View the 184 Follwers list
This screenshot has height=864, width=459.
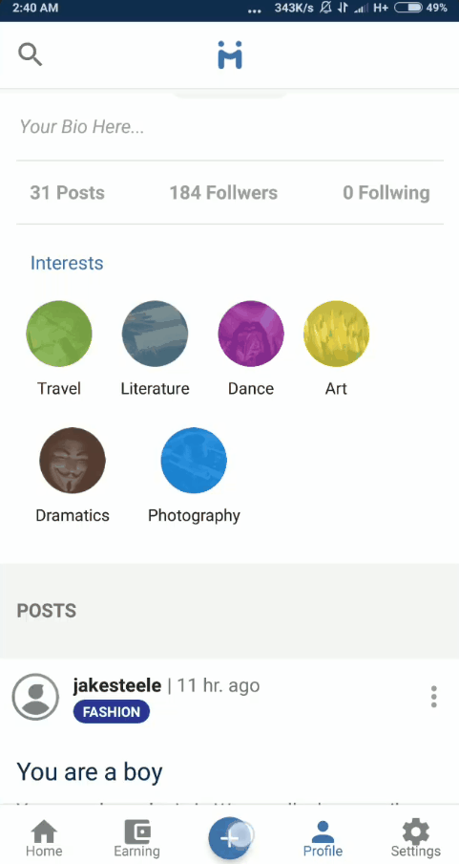coord(223,193)
